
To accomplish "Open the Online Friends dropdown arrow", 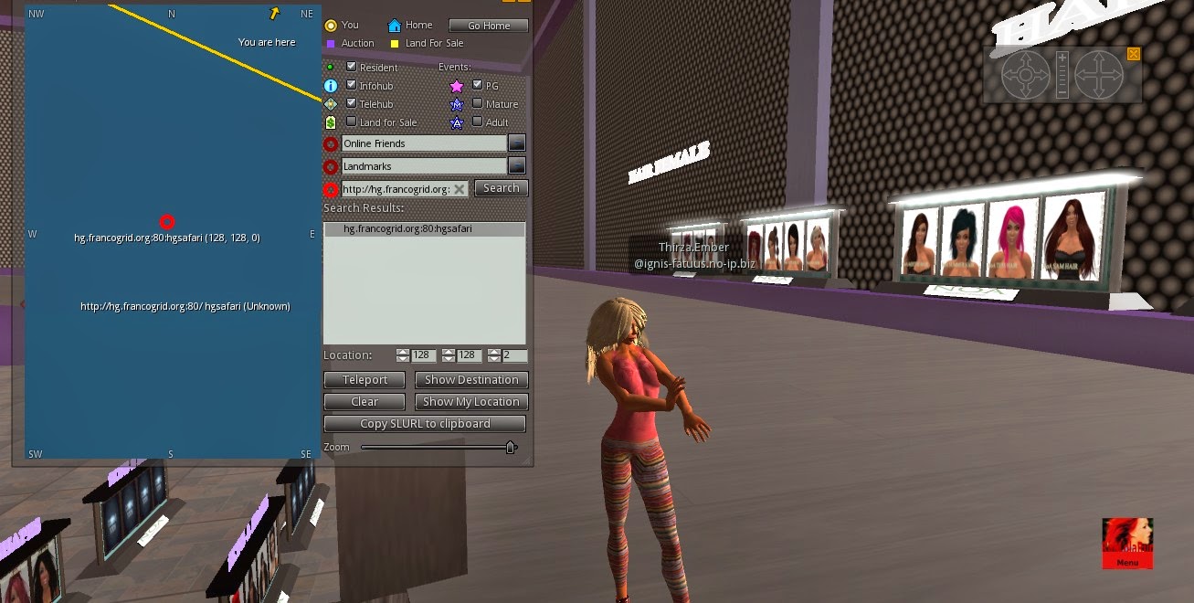I will pos(517,143).
